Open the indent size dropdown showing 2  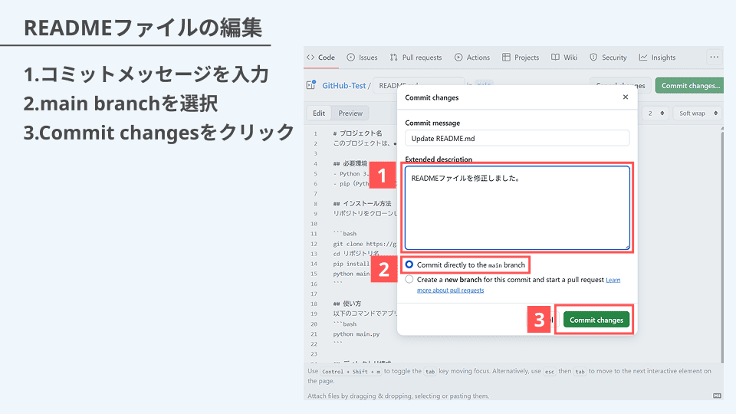pyautogui.click(x=655, y=113)
